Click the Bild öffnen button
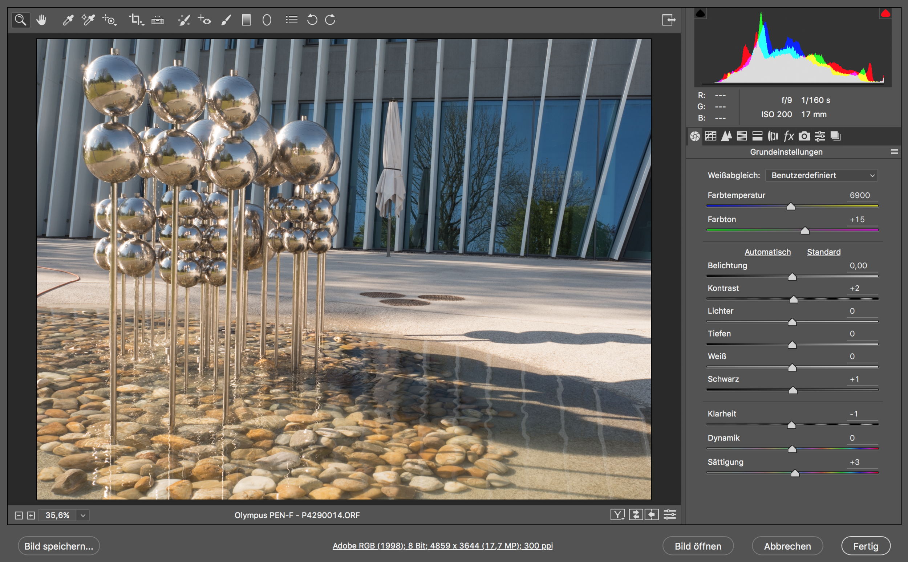This screenshot has height=562, width=908. click(698, 546)
